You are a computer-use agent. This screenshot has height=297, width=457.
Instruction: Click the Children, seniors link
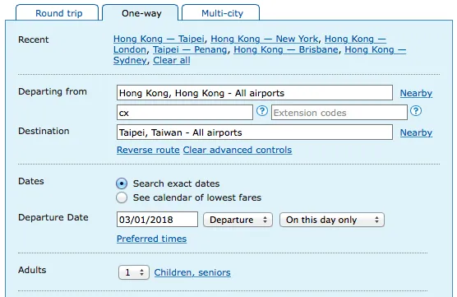192,272
